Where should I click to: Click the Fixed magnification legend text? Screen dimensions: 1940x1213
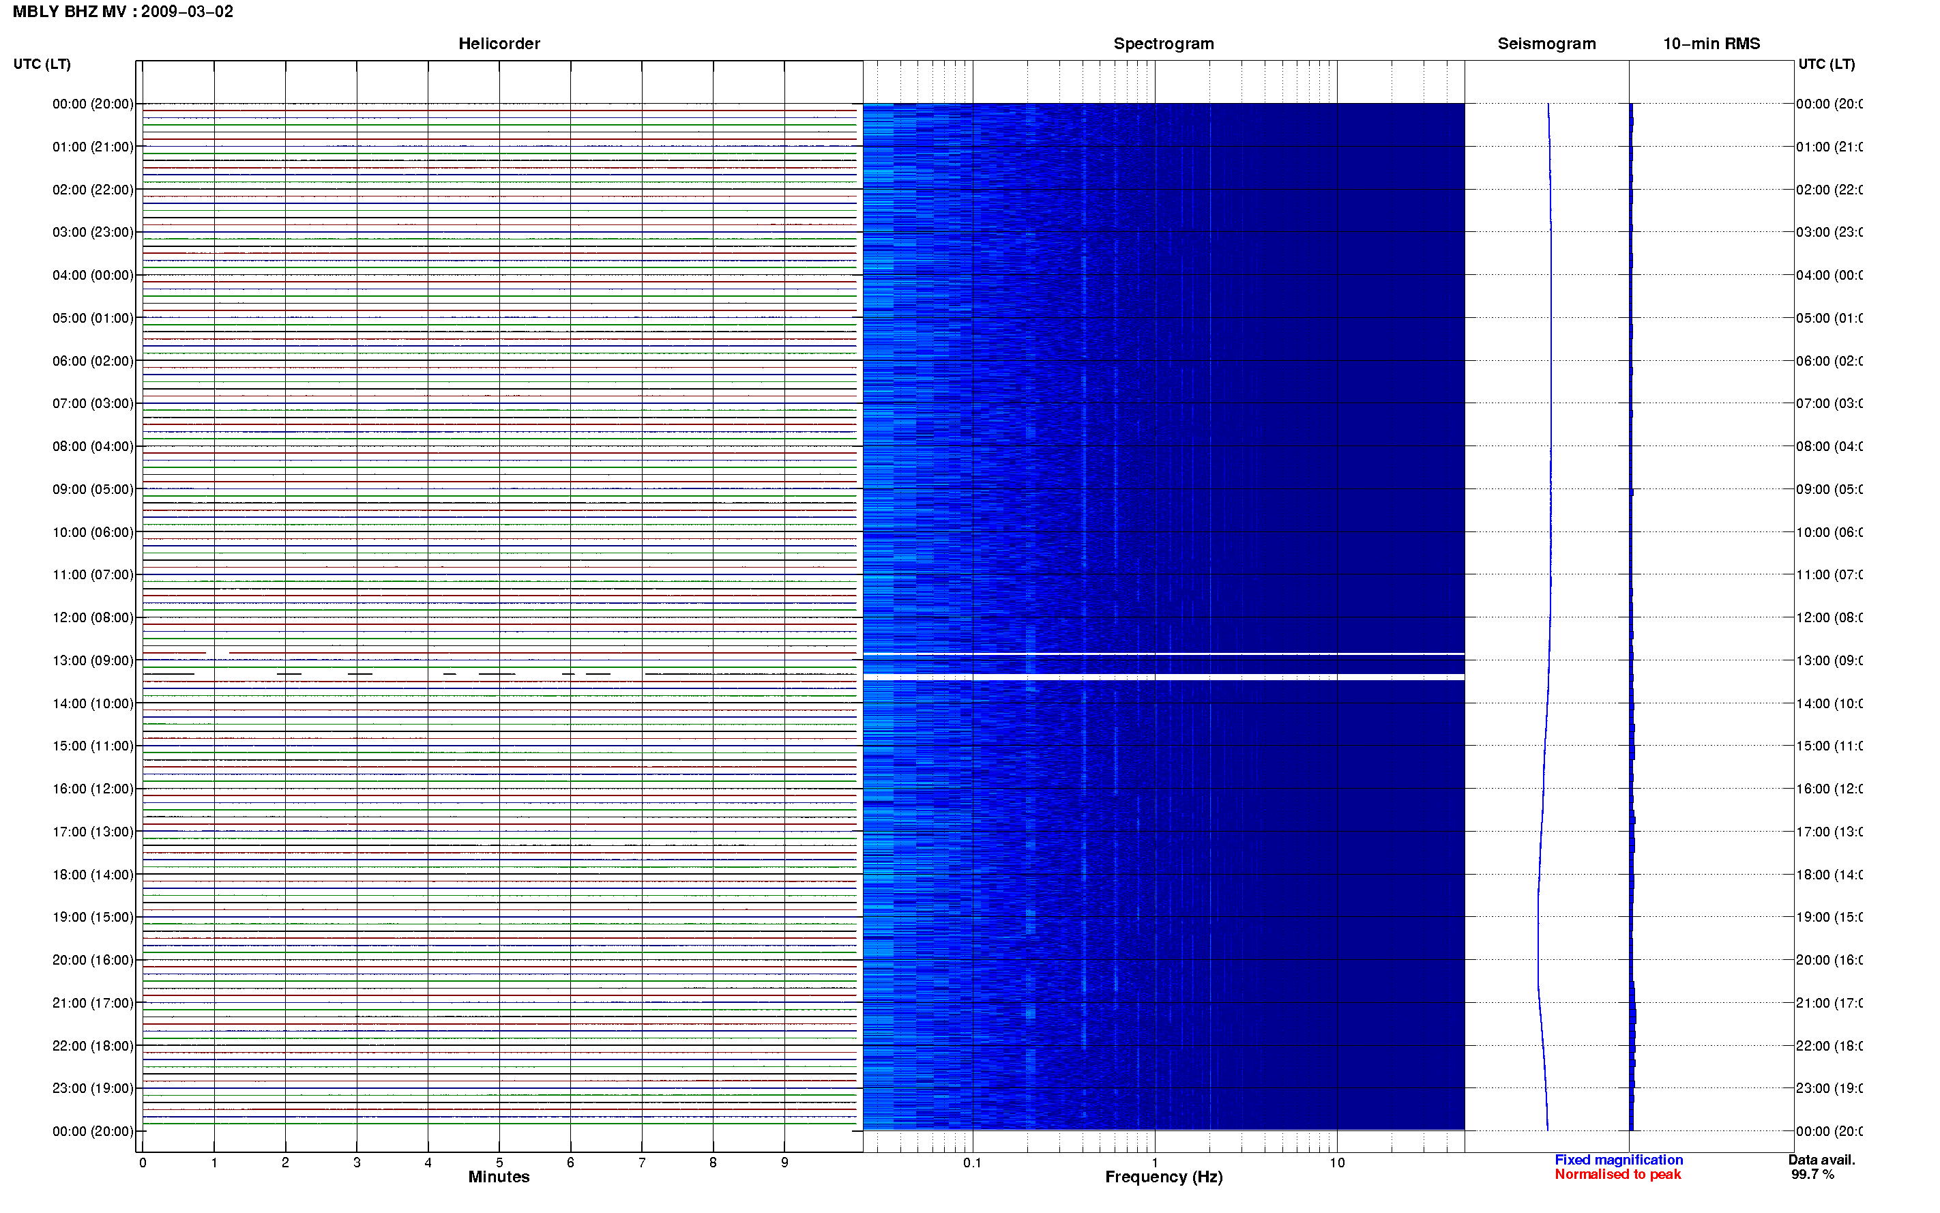[1619, 1160]
